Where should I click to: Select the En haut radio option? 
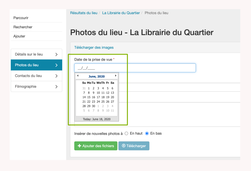coord(127,133)
